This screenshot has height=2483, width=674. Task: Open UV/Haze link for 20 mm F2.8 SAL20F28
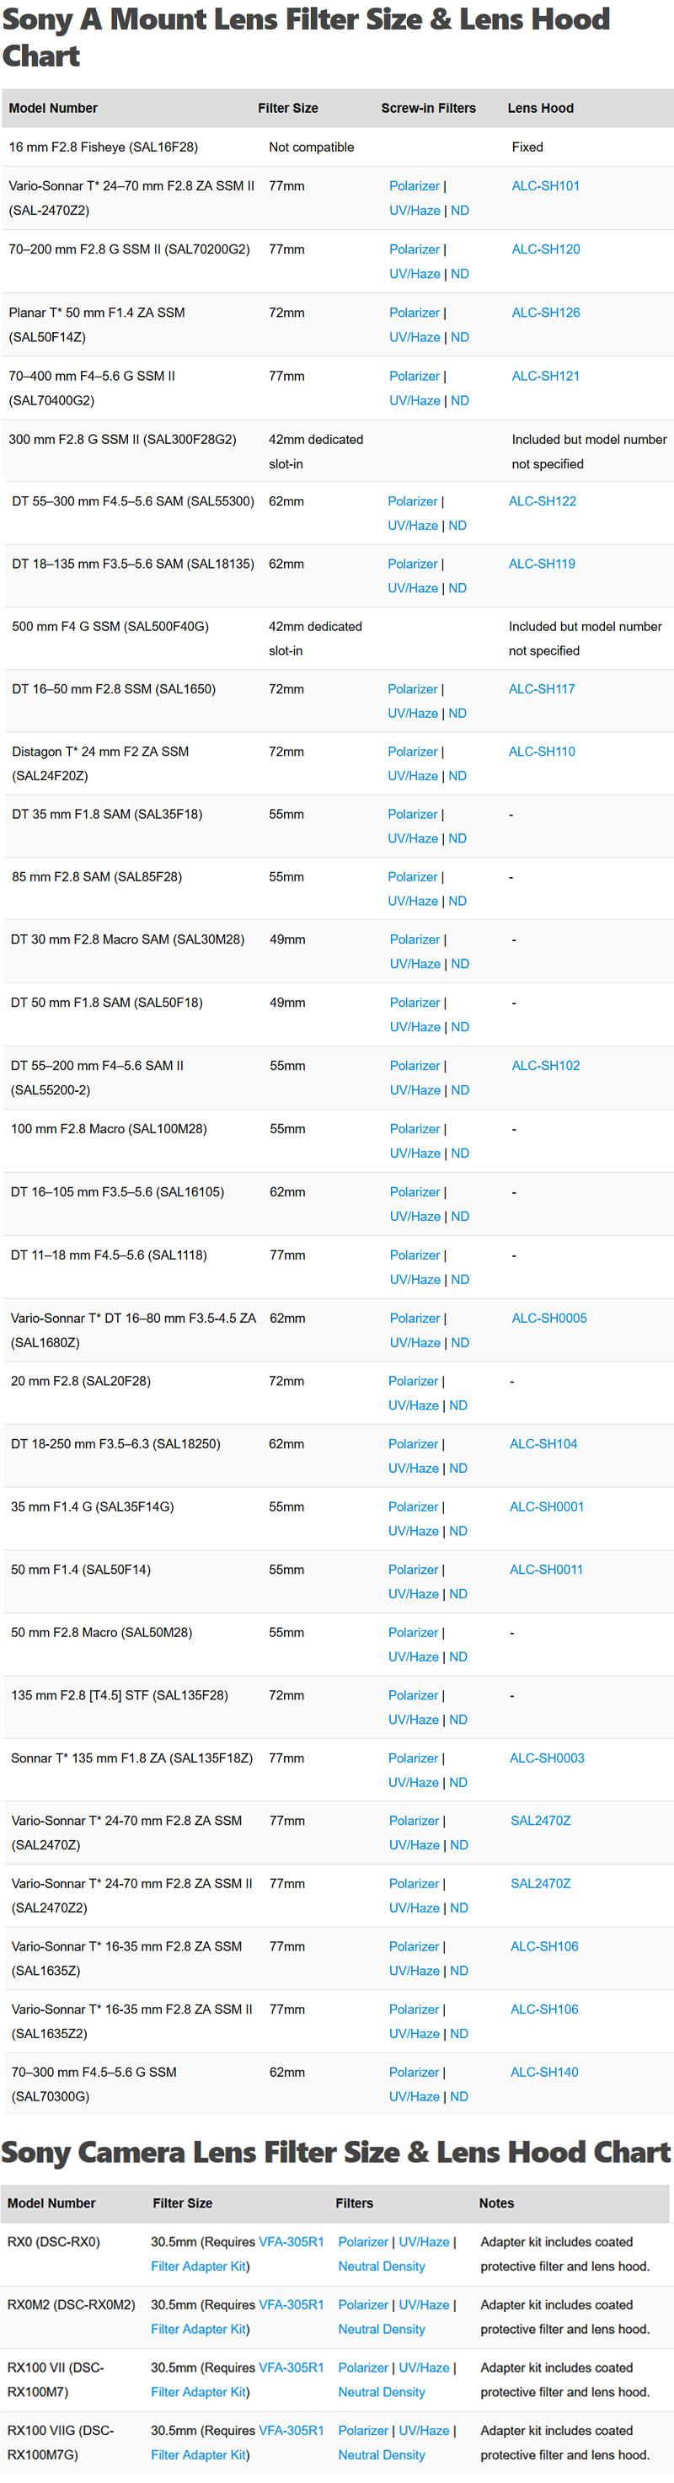click(x=413, y=1405)
